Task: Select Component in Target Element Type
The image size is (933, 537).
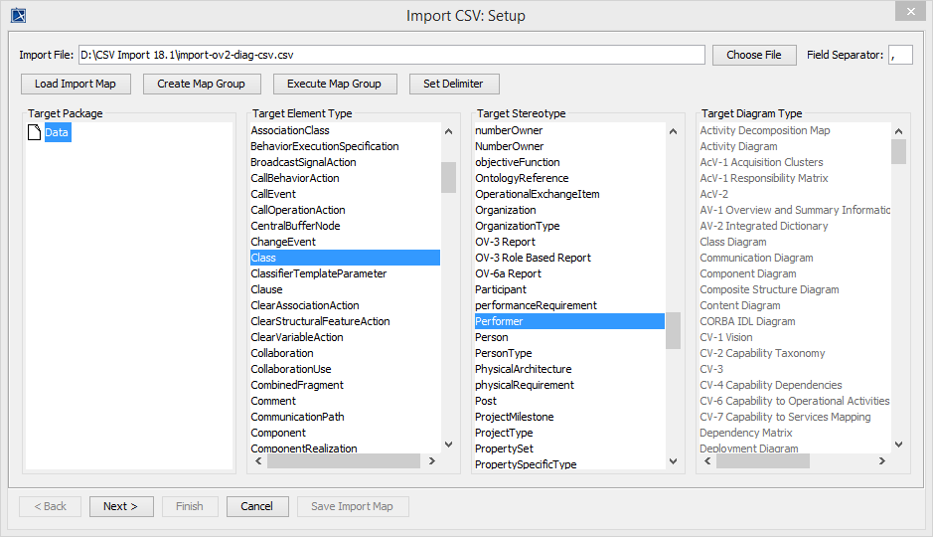Action: coord(278,433)
